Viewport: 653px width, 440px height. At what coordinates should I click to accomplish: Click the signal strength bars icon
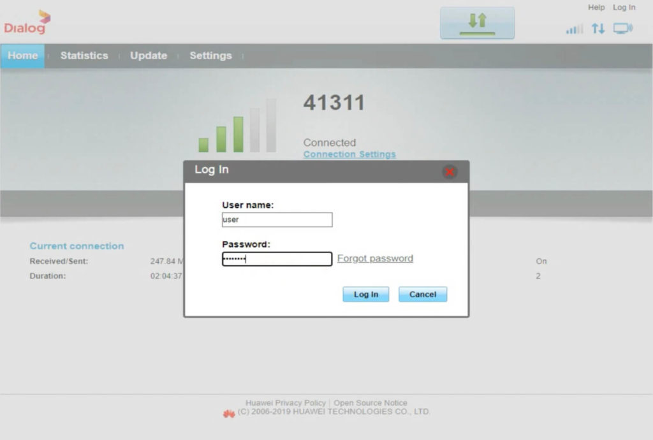[573, 29]
